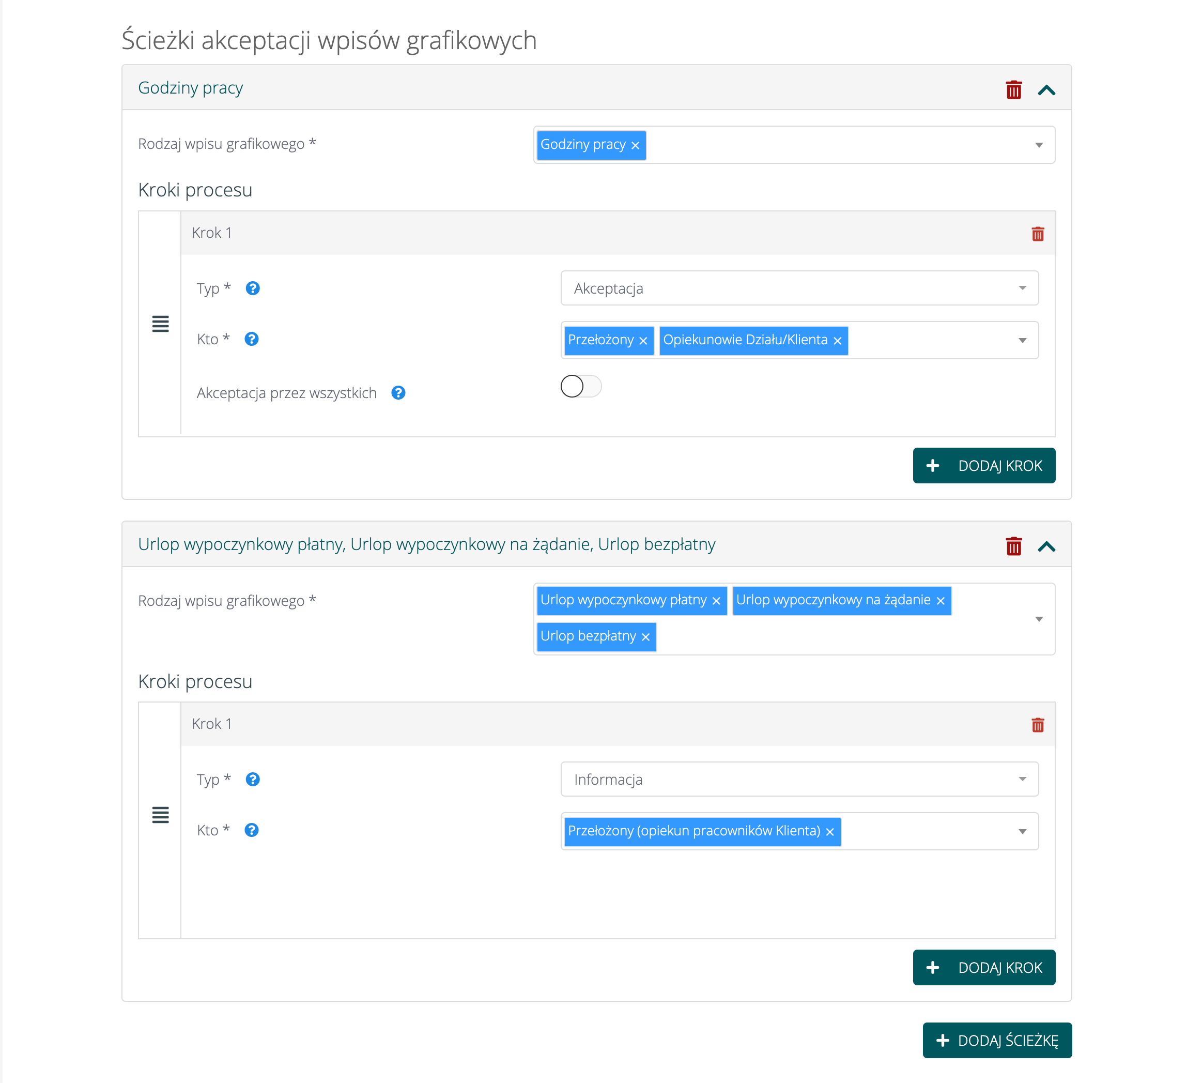Open help for Typ in Godziny pracy step
The height and width of the screenshot is (1083, 1187).
tap(253, 288)
